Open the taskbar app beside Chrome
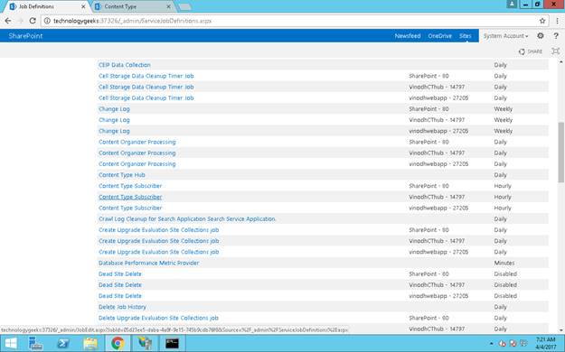565x352 pixels. click(x=145, y=343)
